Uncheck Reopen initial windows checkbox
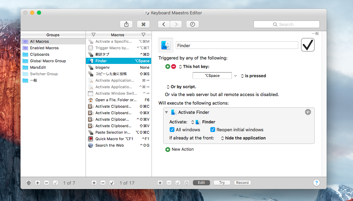 click(213, 130)
